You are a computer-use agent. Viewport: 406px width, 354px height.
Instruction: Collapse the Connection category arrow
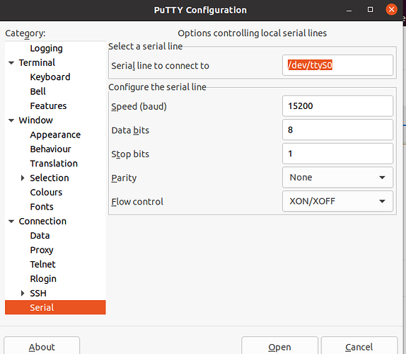11,222
